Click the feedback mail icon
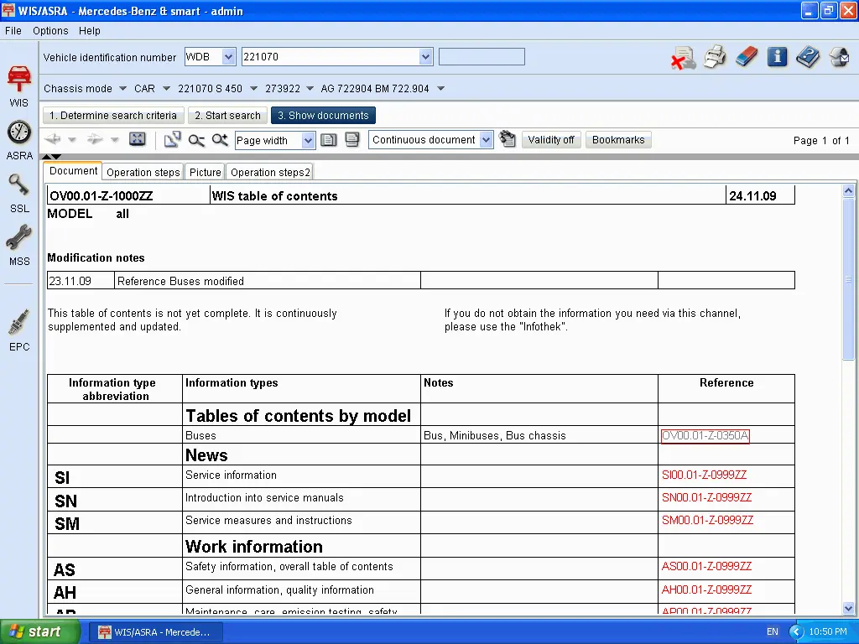 pyautogui.click(x=839, y=57)
